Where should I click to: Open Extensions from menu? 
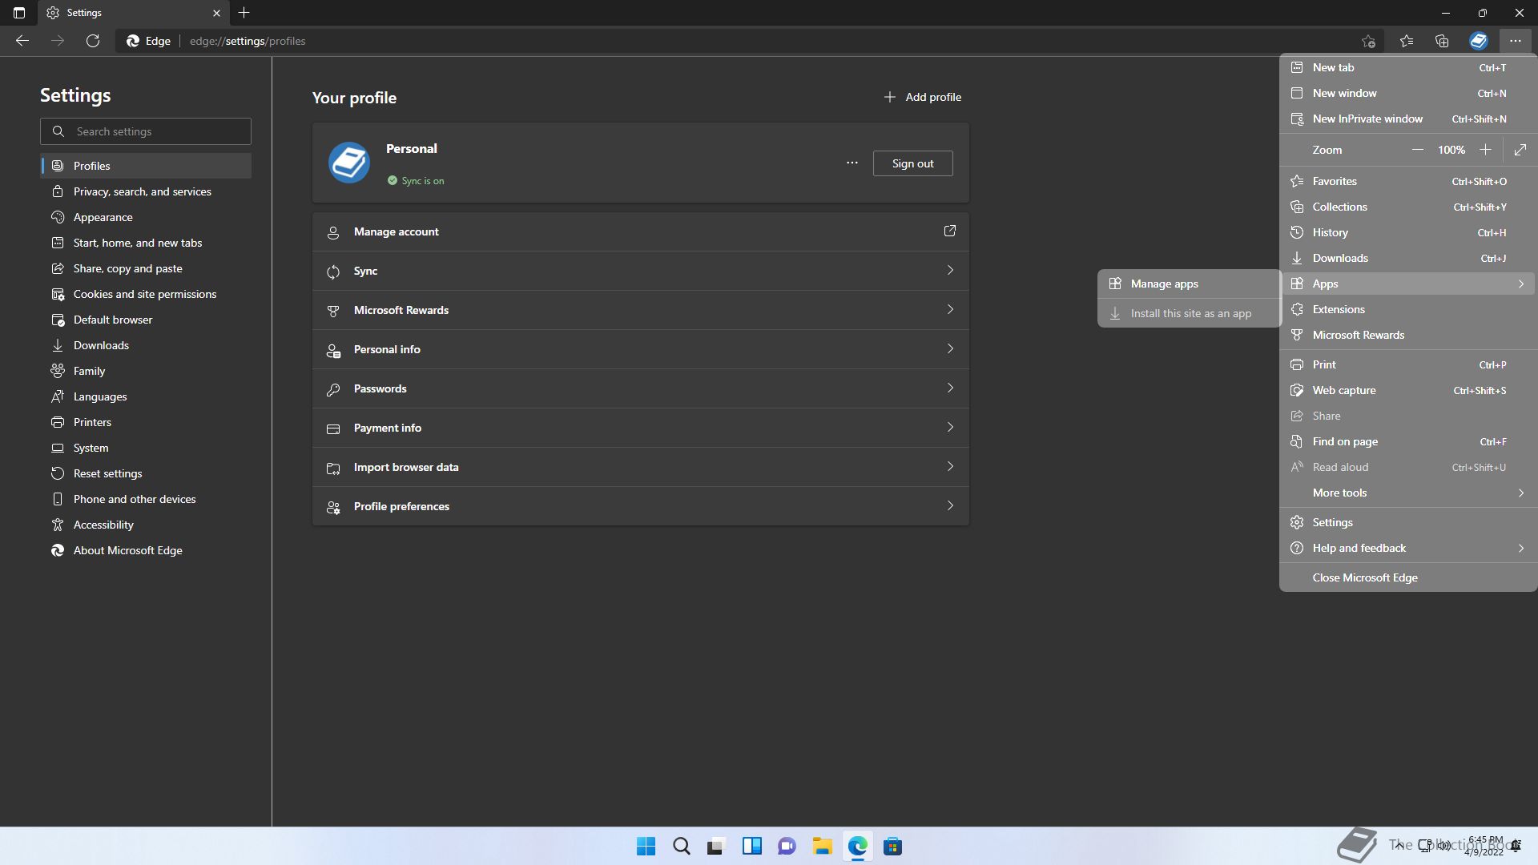1408,309
